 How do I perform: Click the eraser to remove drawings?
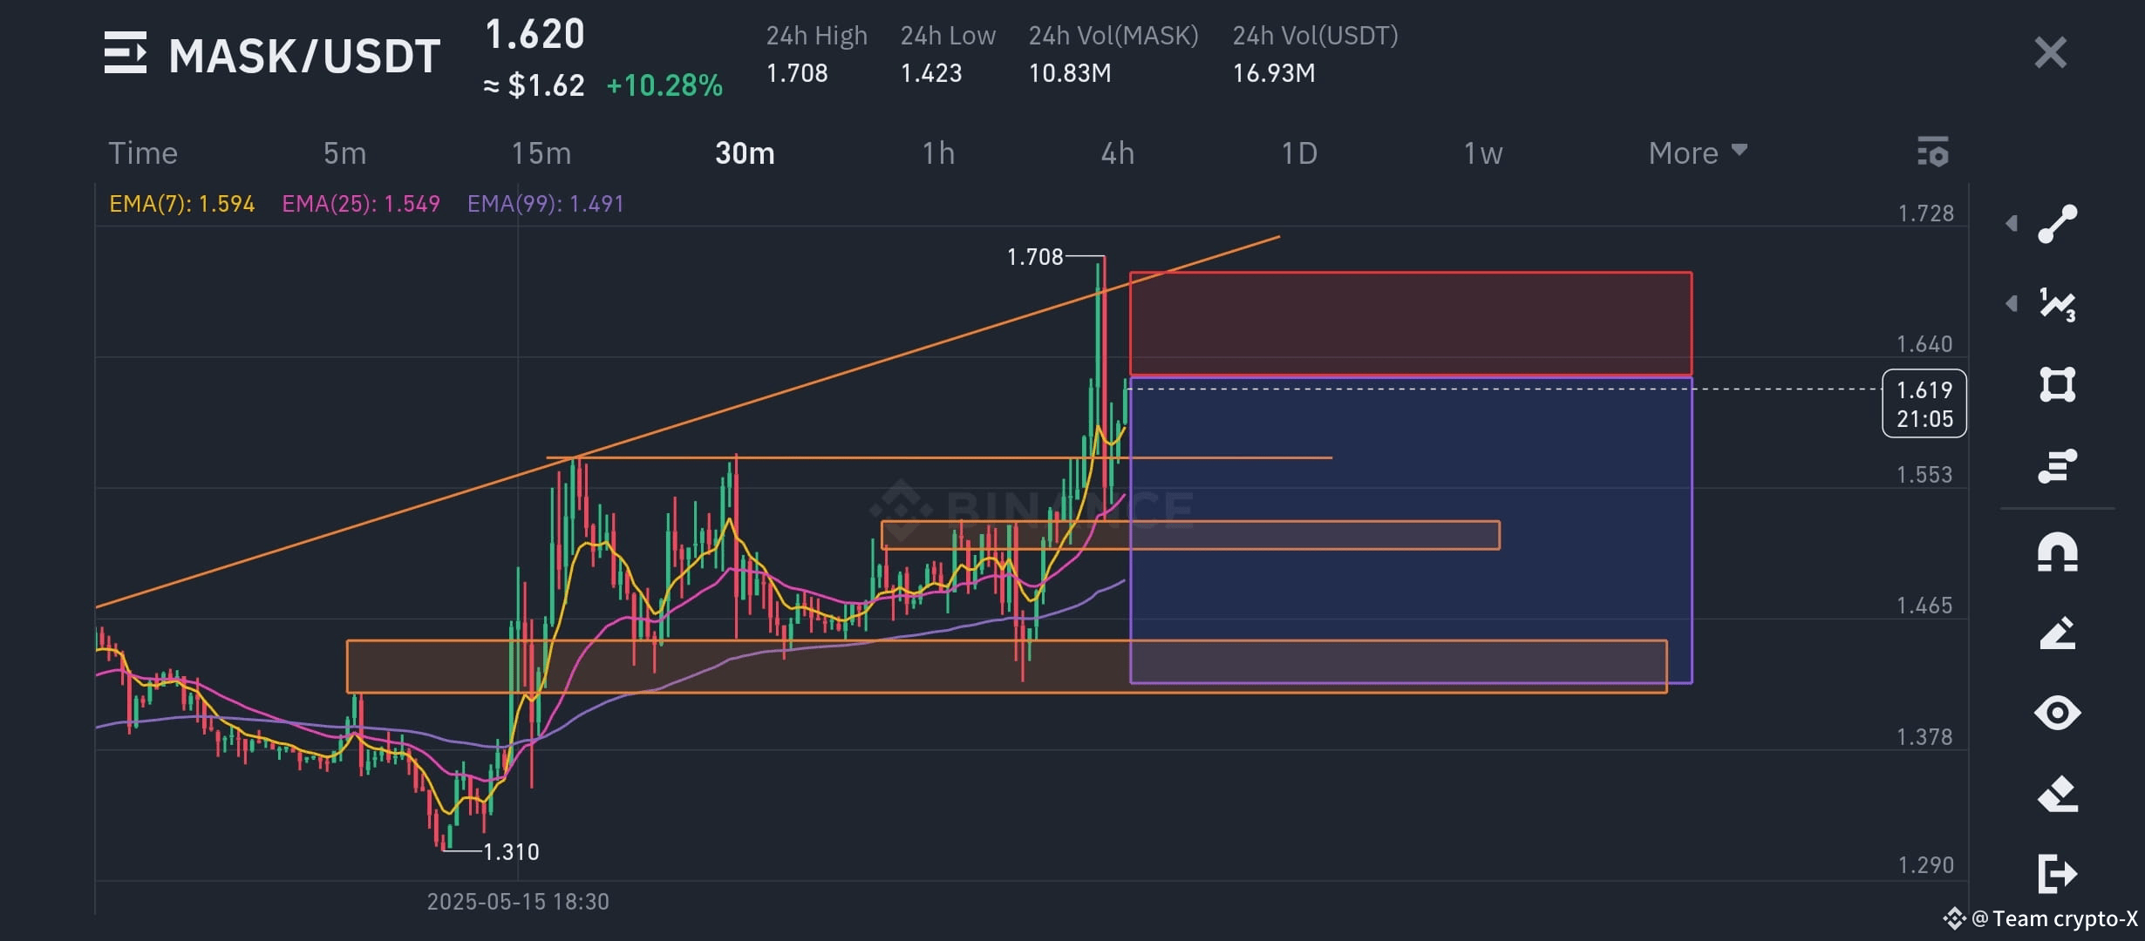coord(2058,793)
